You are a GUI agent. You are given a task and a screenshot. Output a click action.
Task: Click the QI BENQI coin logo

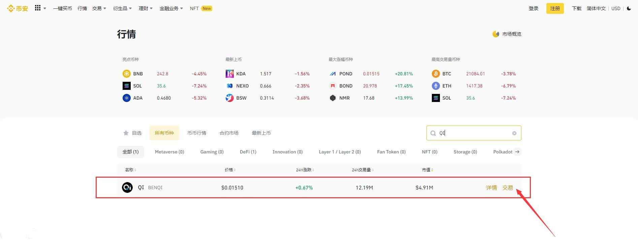click(x=127, y=187)
